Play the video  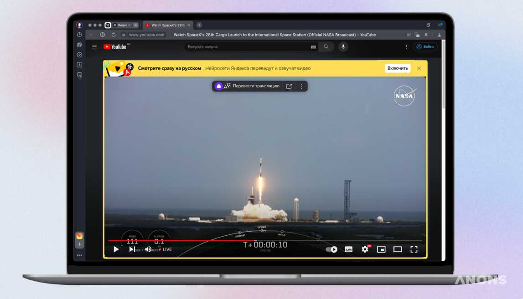(116, 249)
